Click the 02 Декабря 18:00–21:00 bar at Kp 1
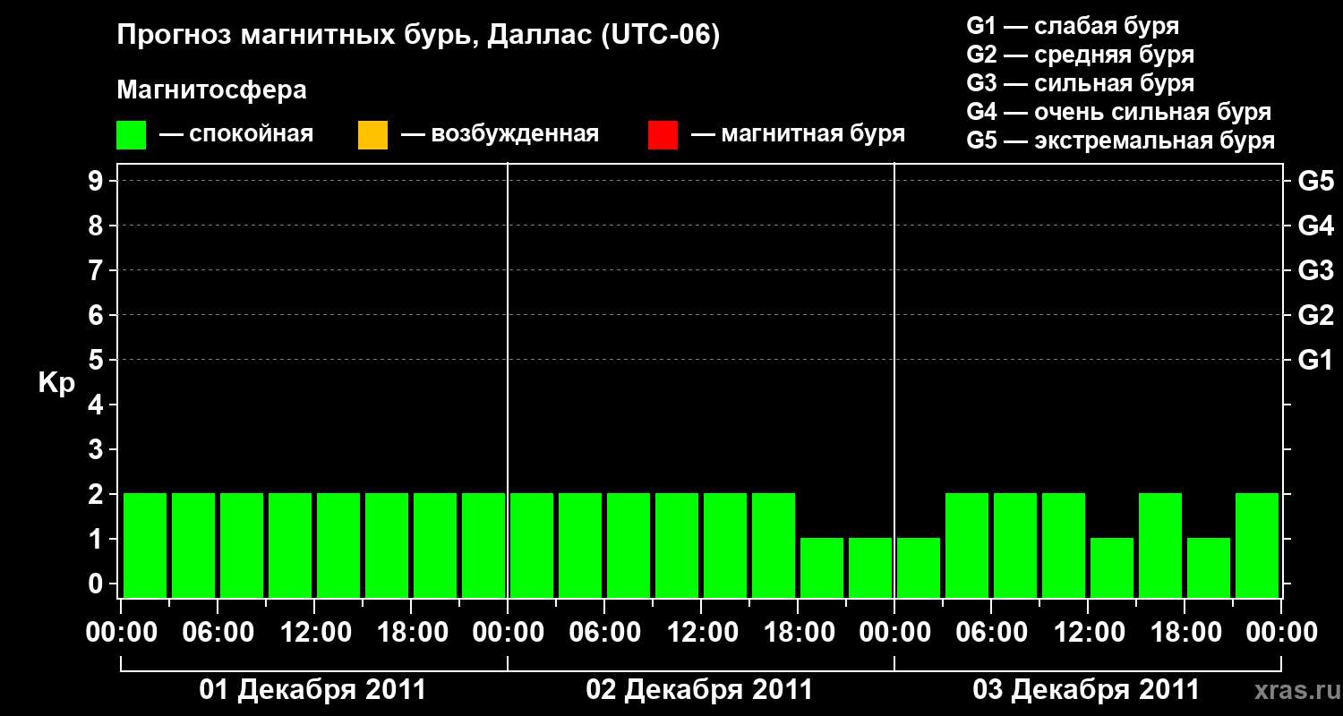The image size is (1343, 716). 822,567
